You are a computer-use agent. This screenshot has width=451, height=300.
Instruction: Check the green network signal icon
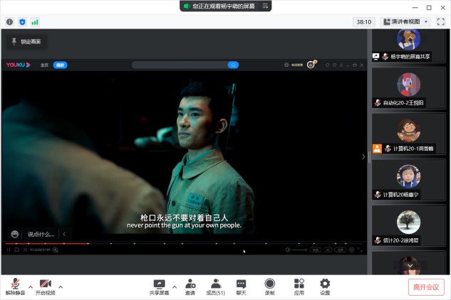pos(35,22)
